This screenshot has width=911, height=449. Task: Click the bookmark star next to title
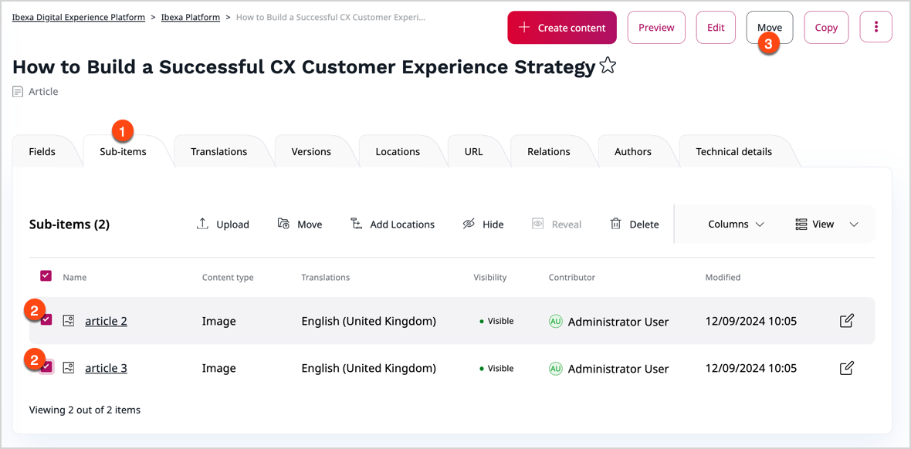tap(608, 66)
